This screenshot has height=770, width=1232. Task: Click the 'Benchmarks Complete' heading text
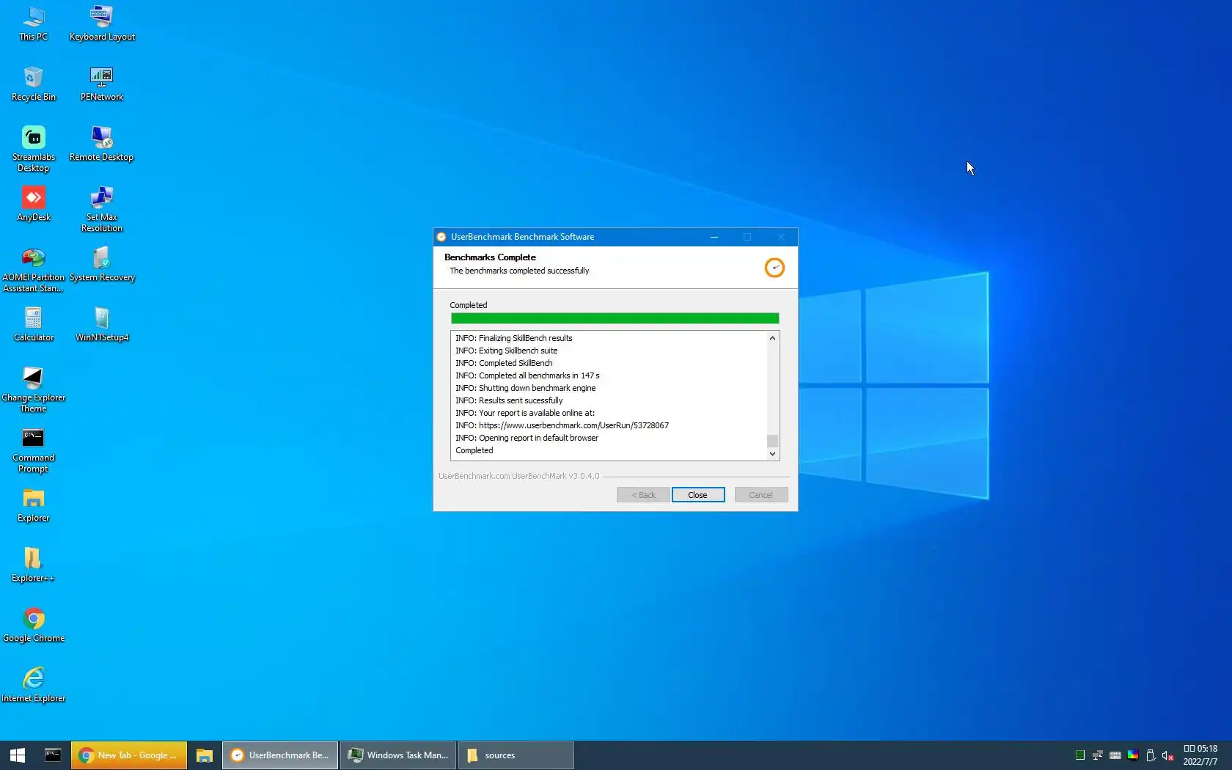[490, 257]
